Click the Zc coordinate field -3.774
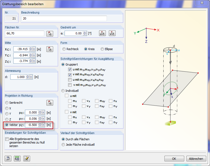 tap(21, 61)
